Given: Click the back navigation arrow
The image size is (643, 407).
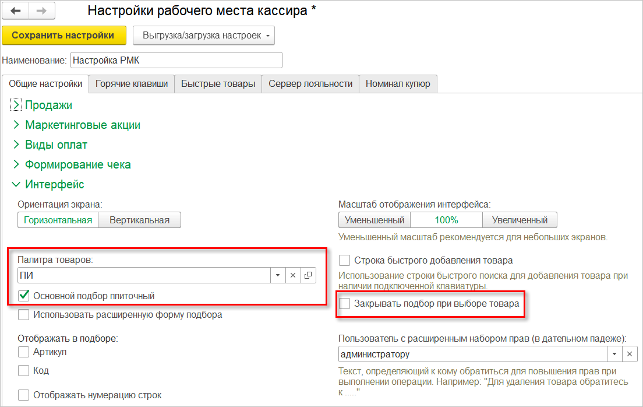Looking at the screenshot, I should (x=16, y=11).
